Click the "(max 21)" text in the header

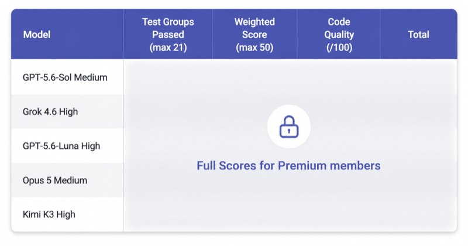click(168, 47)
